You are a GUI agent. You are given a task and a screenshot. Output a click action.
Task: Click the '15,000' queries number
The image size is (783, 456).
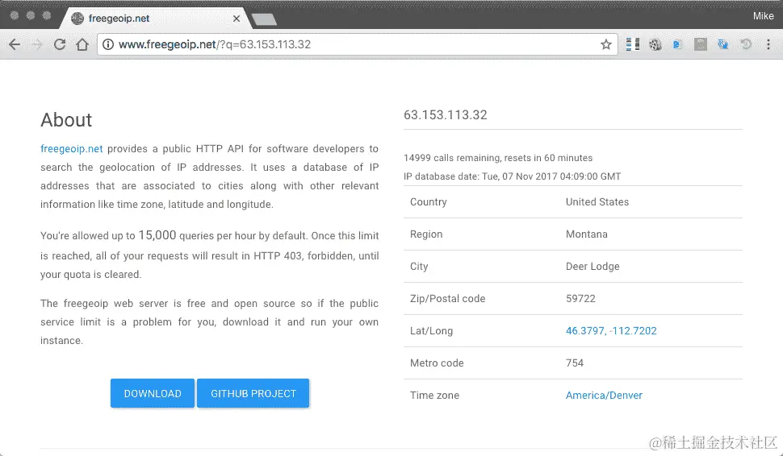tap(157, 235)
